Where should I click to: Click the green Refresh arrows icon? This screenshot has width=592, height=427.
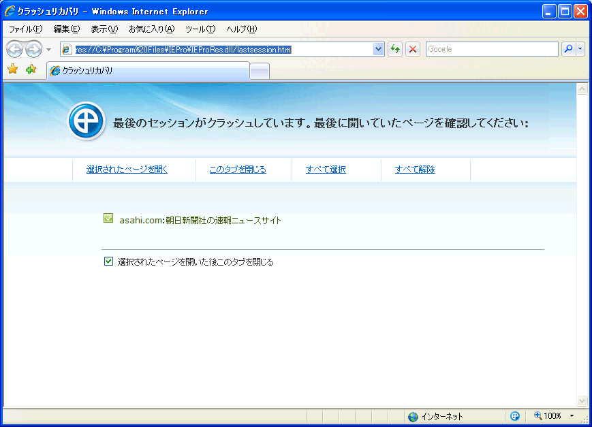(395, 49)
